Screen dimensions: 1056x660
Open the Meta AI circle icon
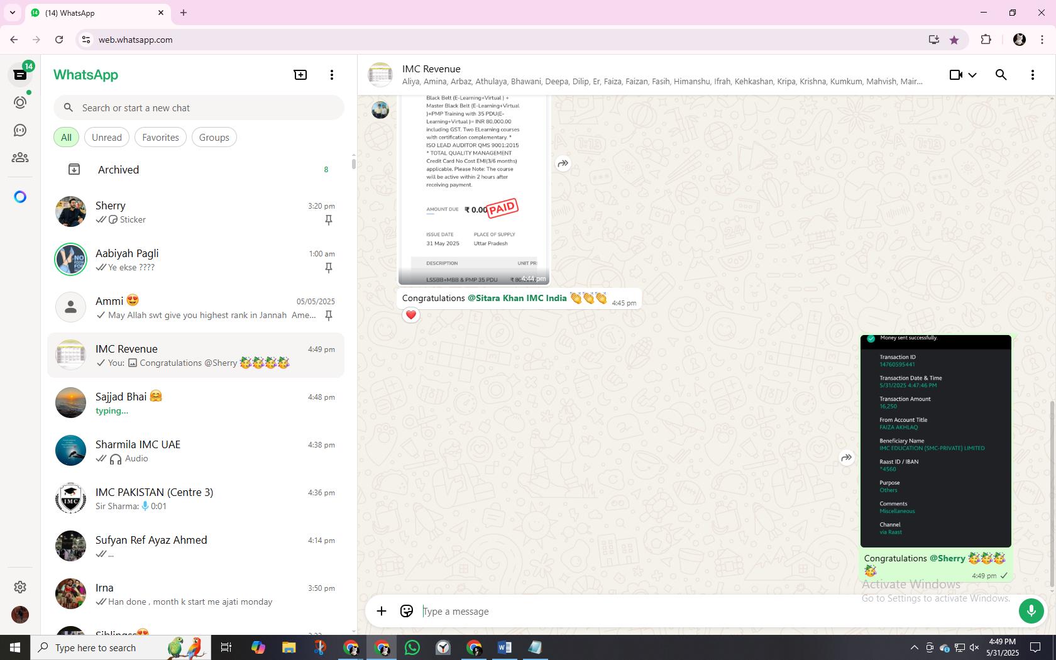click(x=20, y=197)
